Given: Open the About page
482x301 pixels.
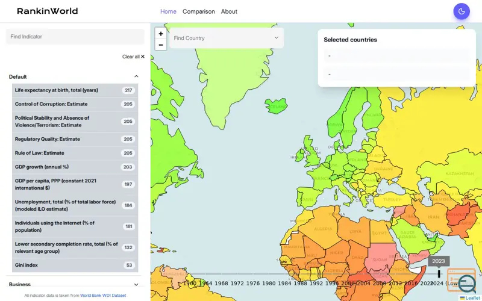Looking at the screenshot, I should 229,11.
